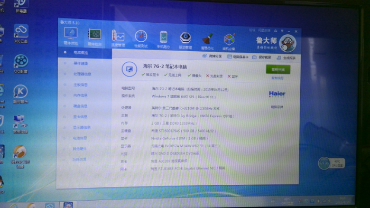Click the 问题反馈 feedback link in title bar

pyautogui.click(x=264, y=31)
